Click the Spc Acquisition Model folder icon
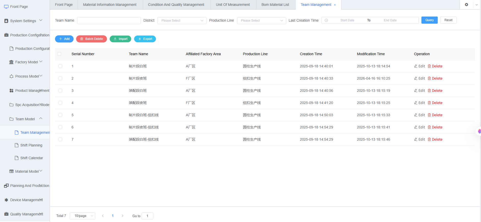Screen dimensions: 481x222 [x=11, y=105]
